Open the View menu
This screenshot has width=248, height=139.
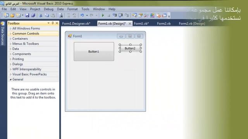[23, 9]
